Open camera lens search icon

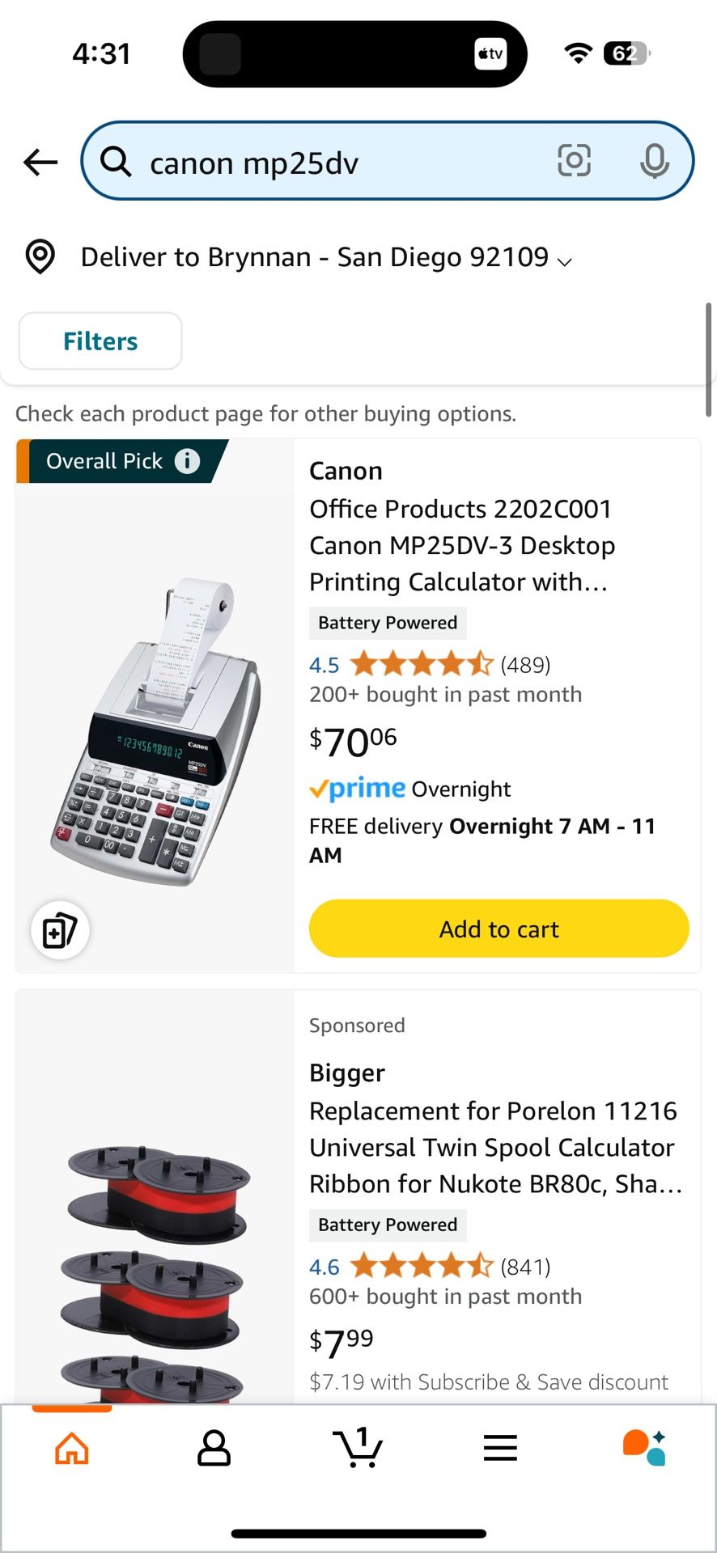tap(574, 161)
